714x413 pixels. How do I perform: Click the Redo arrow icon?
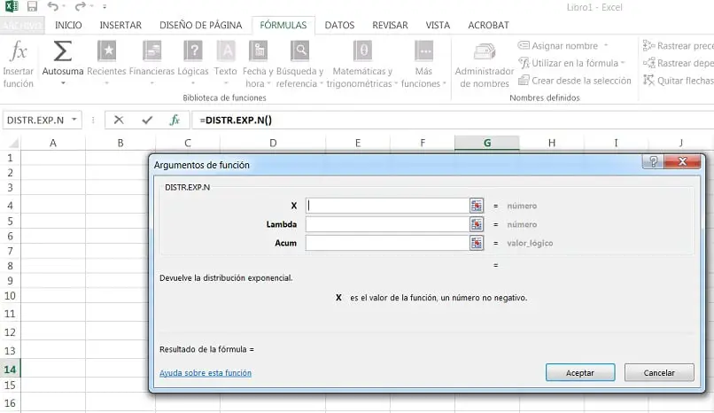[x=80, y=6]
